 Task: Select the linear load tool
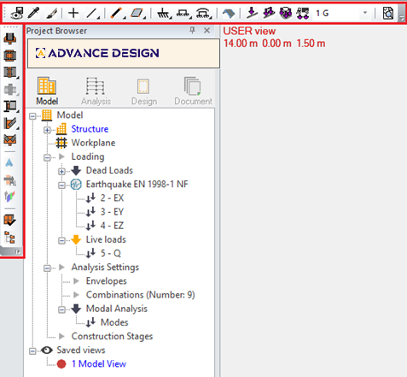tap(269, 13)
